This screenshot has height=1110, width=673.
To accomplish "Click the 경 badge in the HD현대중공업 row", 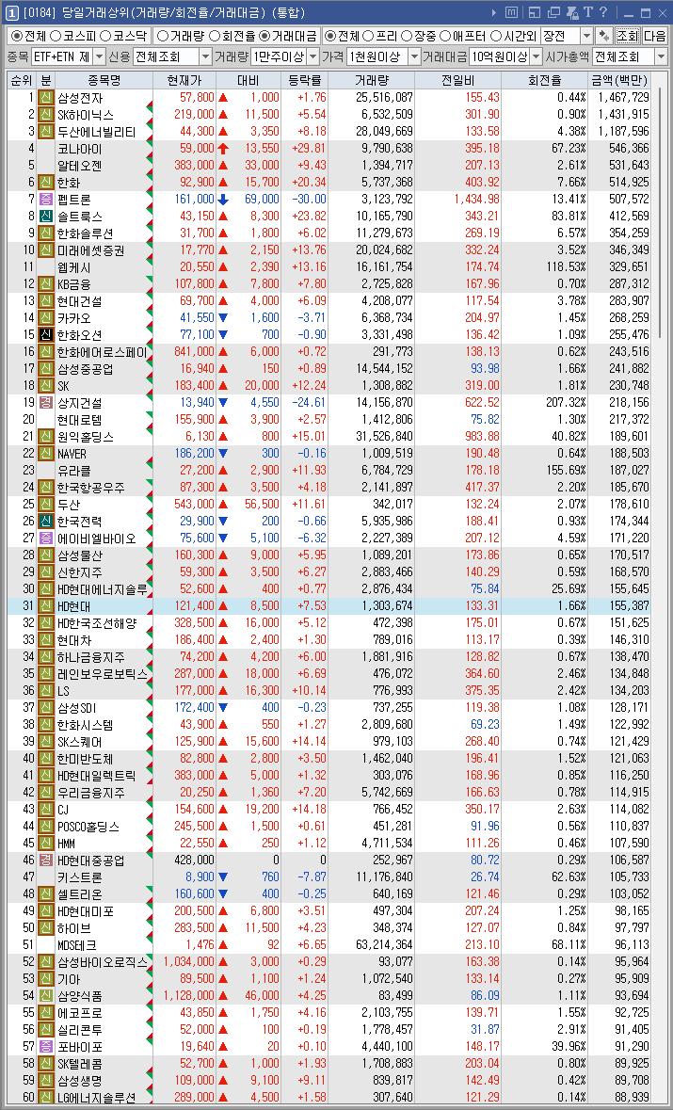I will (46, 861).
